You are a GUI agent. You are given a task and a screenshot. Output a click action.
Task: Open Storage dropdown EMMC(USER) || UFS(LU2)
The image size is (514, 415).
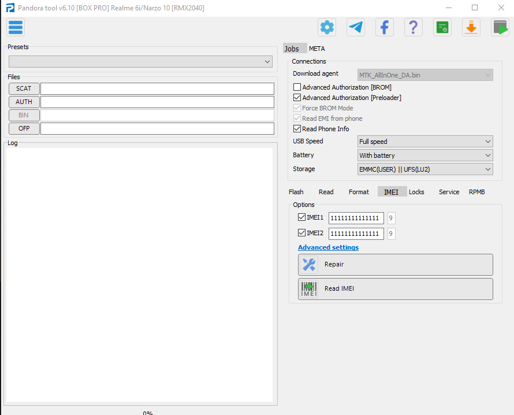coord(425,169)
